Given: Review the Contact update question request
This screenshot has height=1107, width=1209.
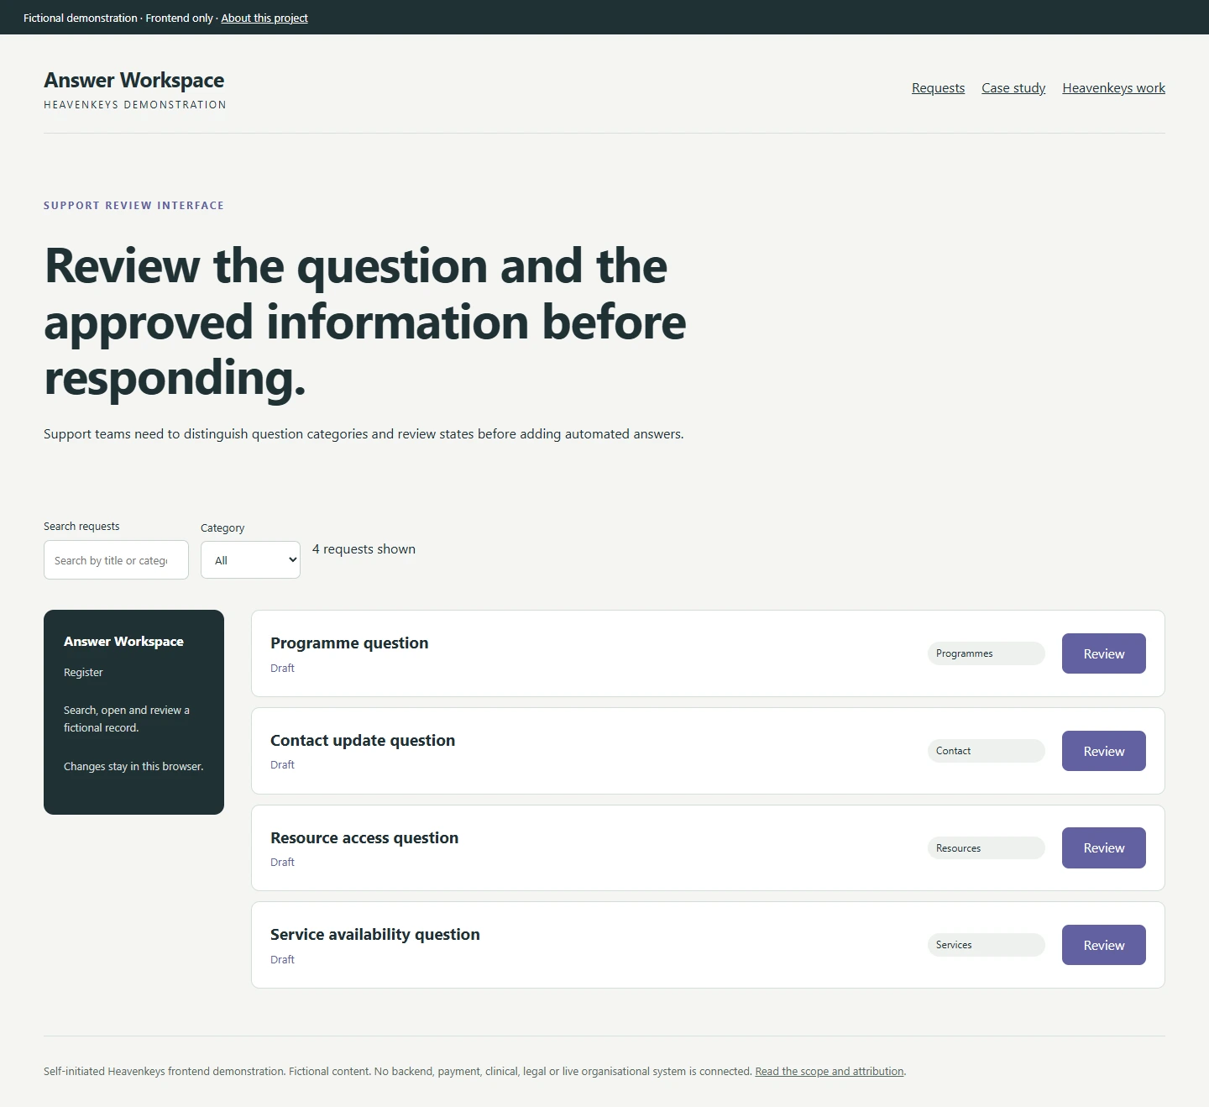Looking at the screenshot, I should point(1103,751).
